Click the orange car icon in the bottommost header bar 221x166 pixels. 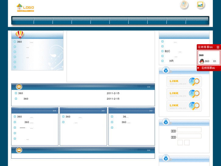click(19, 150)
